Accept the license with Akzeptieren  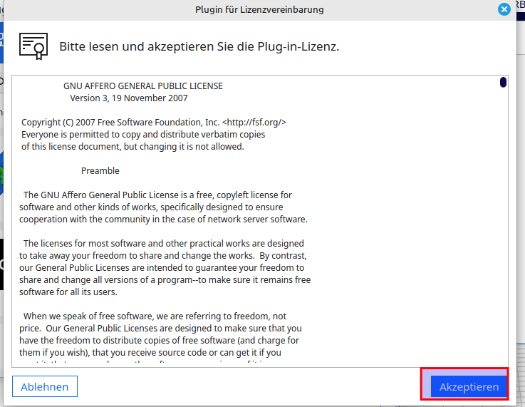469,386
